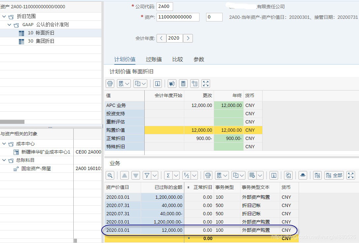This screenshot has width=359, height=243.
Task: Click the subtotals icon in transactions toolbar
Action: click(x=187, y=176)
